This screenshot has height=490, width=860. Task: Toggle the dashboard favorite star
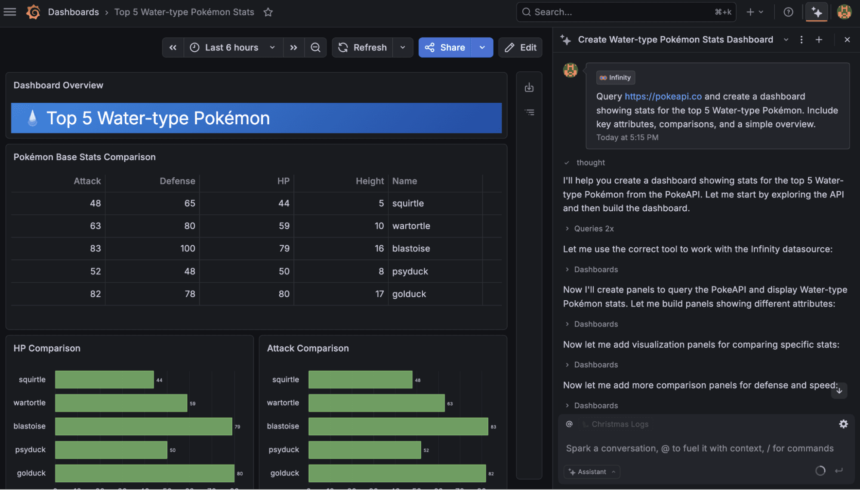[x=268, y=12]
